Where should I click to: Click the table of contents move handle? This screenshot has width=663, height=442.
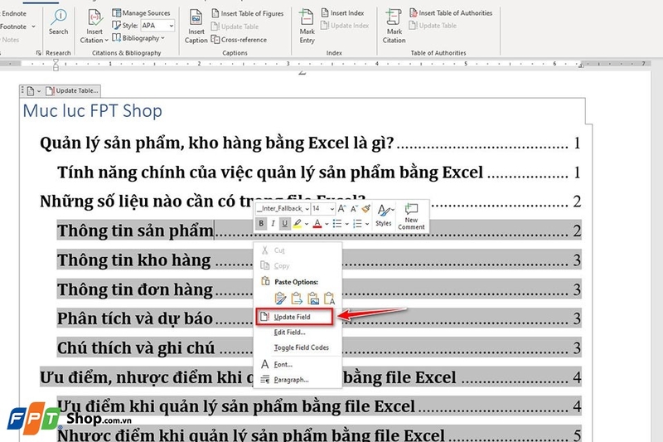[x=22, y=90]
